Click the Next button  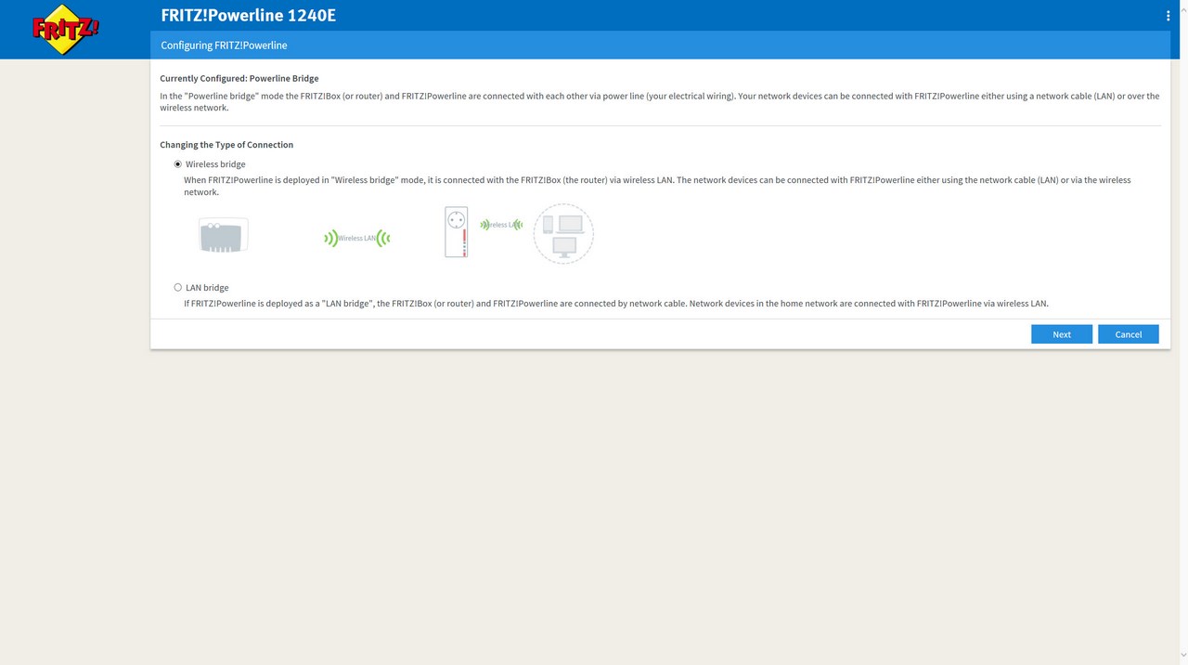[x=1062, y=334]
